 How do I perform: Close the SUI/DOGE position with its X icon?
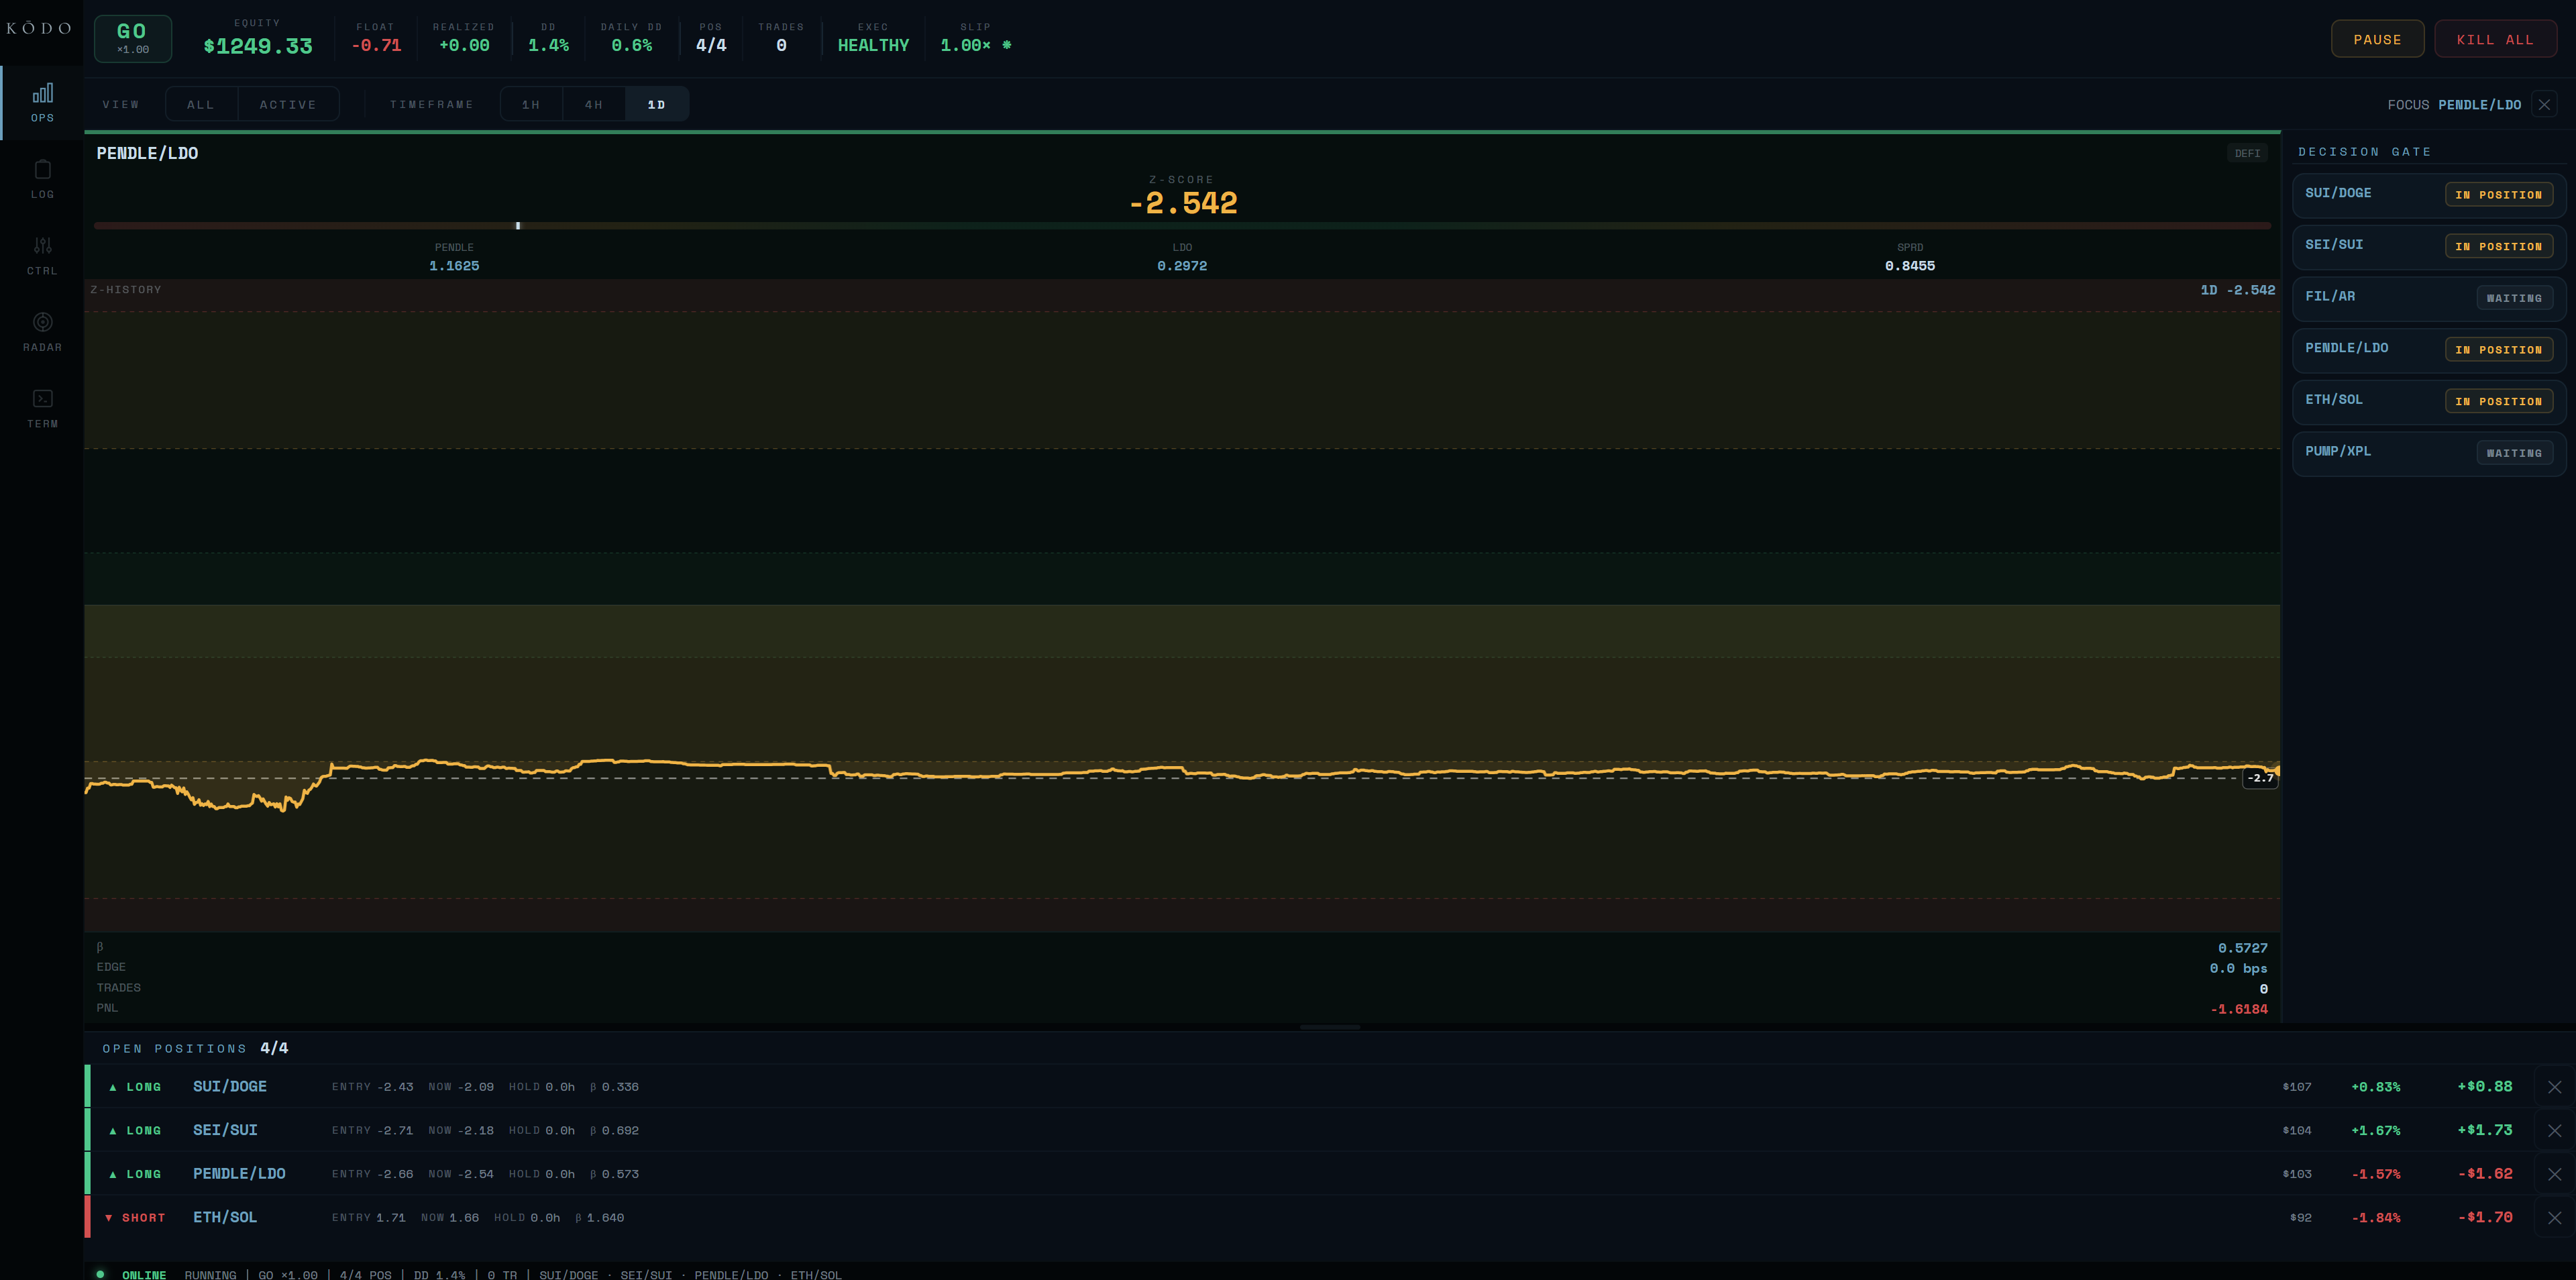[x=2554, y=1087]
